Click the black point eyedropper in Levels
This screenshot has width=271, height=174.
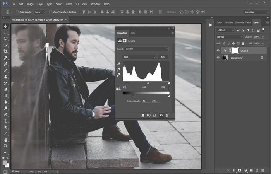[118, 64]
